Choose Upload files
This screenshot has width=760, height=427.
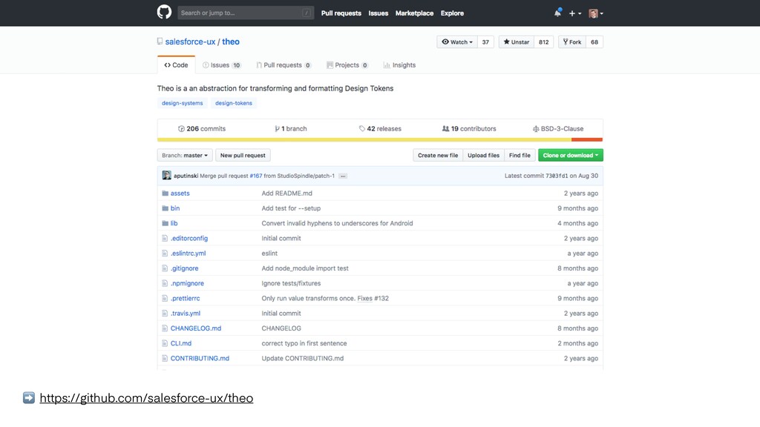tap(483, 156)
